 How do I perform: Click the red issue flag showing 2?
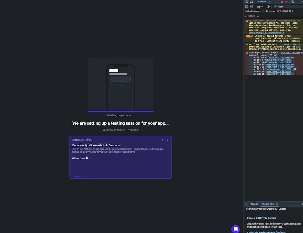click(279, 11)
